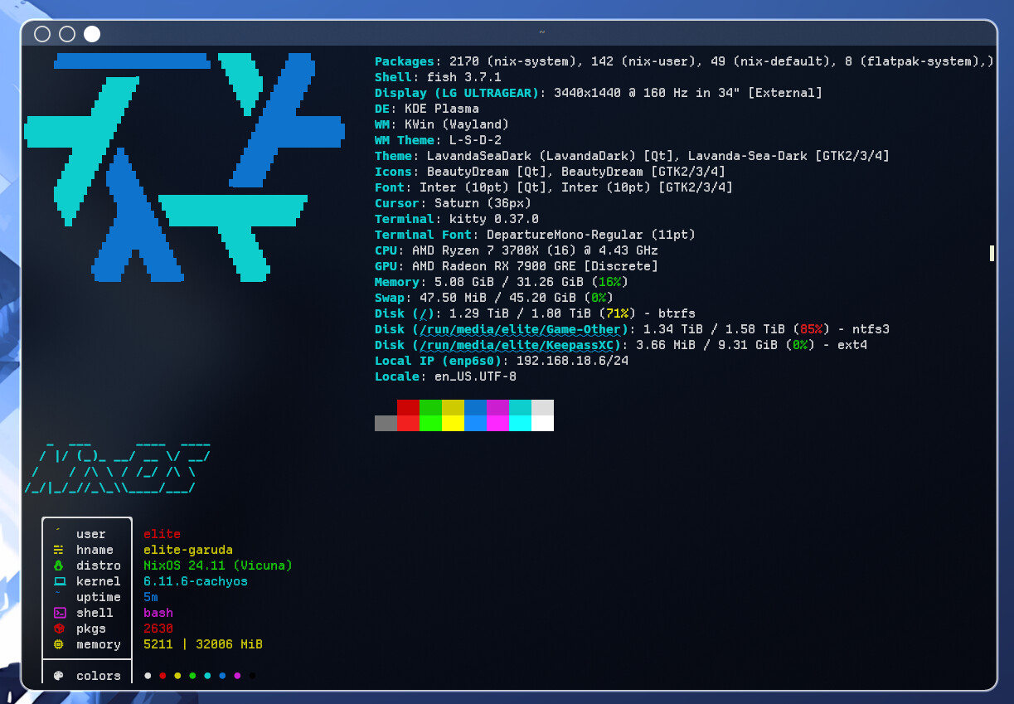Pick the pure white swatch in the lower palette row
The image size is (1014, 704).
542,423
